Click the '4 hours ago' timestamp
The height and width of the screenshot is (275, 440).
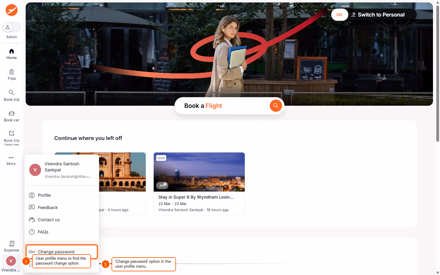[118, 210]
